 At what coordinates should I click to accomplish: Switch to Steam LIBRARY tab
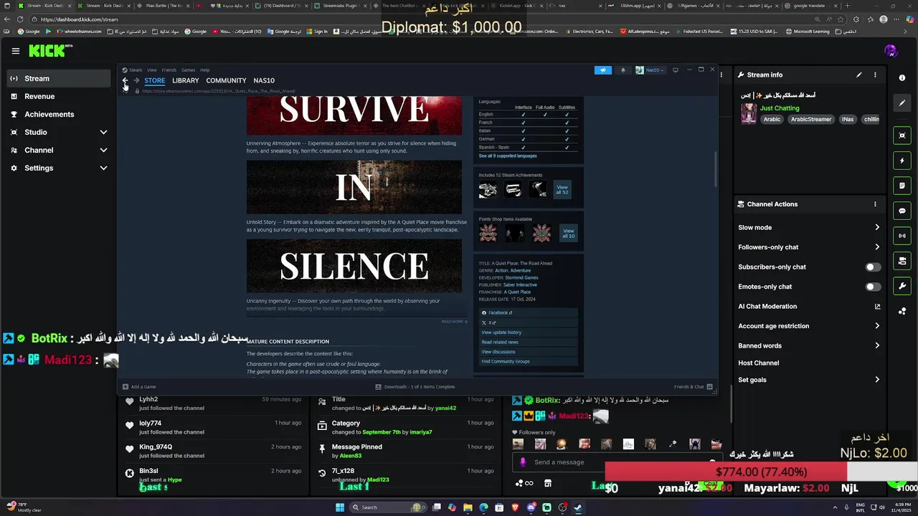click(185, 80)
